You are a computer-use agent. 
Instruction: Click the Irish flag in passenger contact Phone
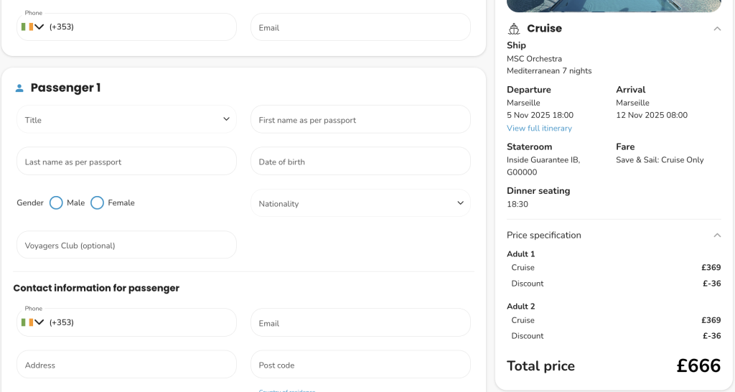click(x=27, y=322)
